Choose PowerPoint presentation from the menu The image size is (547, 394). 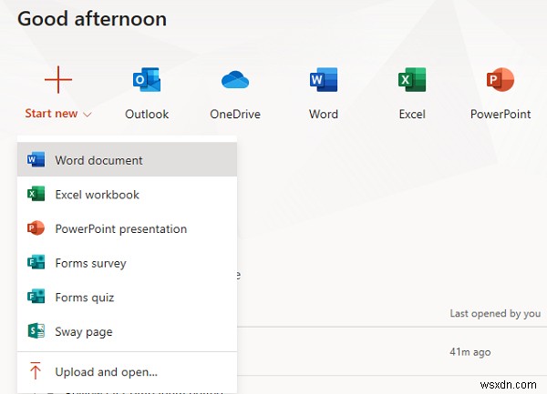pos(127,228)
